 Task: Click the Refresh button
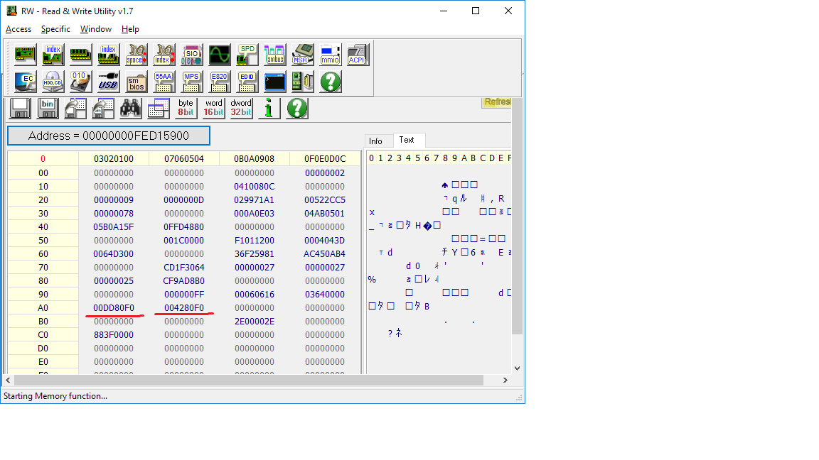[x=497, y=102]
